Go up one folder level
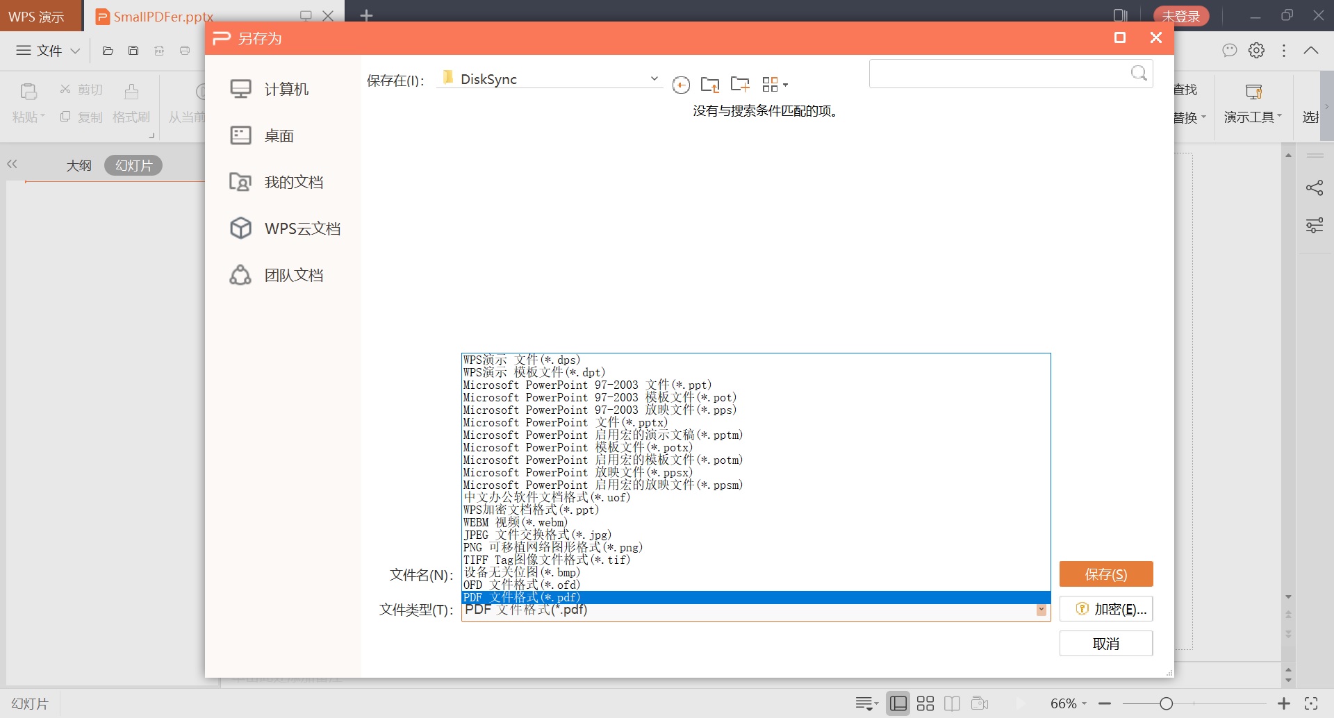The image size is (1334, 718). click(709, 85)
